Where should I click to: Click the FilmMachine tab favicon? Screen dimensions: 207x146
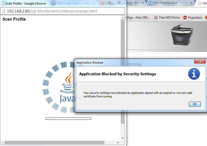click(151, 3)
